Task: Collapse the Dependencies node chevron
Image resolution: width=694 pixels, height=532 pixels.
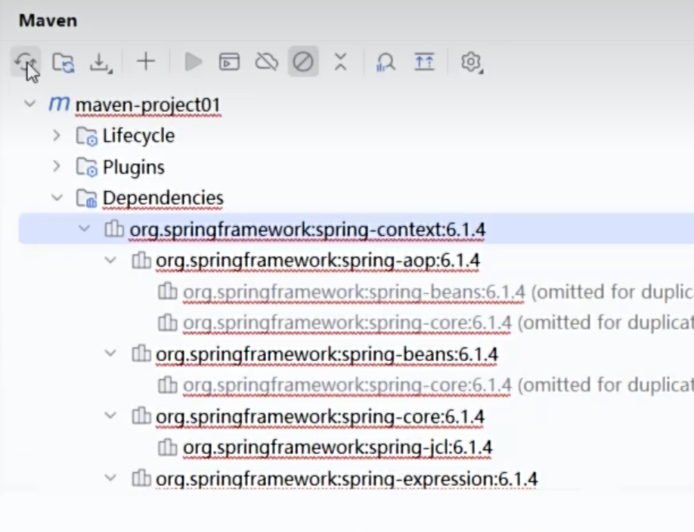Action: click(57, 198)
